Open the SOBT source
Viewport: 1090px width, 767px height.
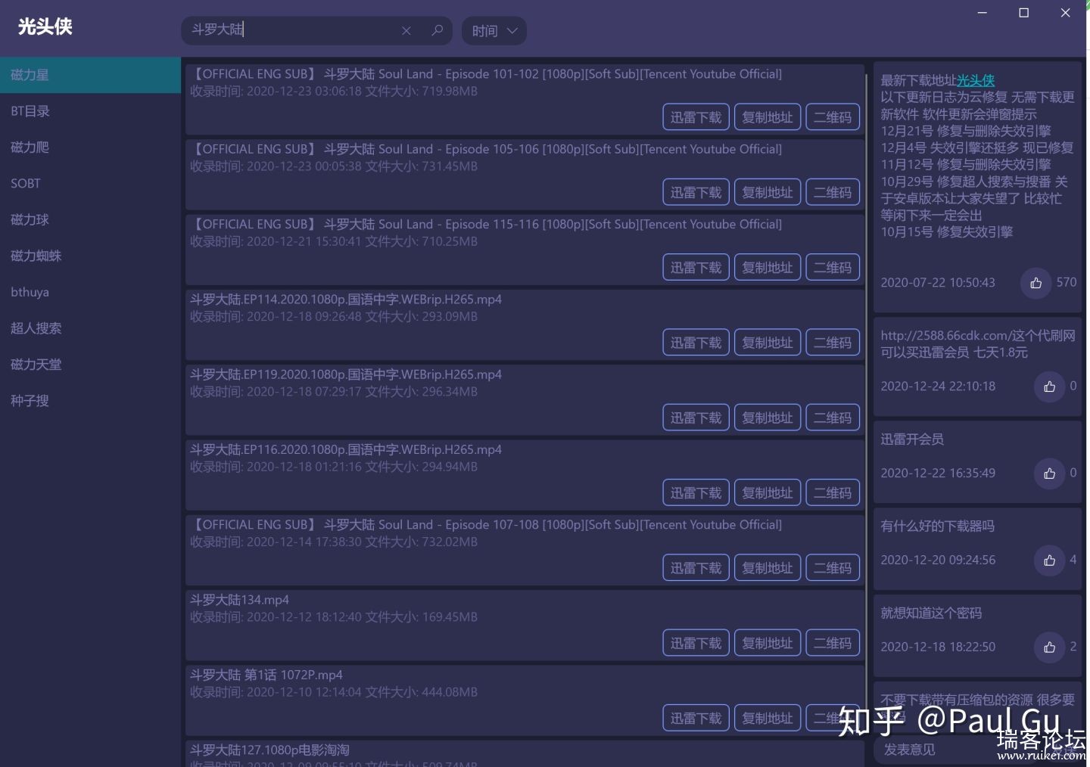[90, 184]
